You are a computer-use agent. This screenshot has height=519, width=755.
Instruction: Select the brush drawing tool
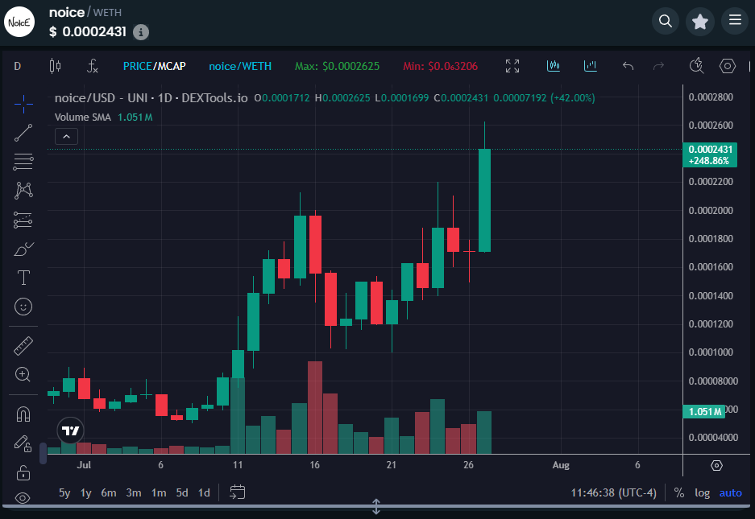point(23,249)
